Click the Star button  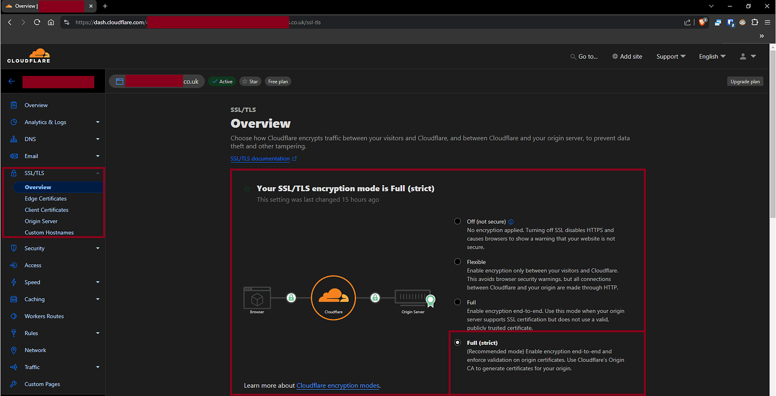[250, 82]
